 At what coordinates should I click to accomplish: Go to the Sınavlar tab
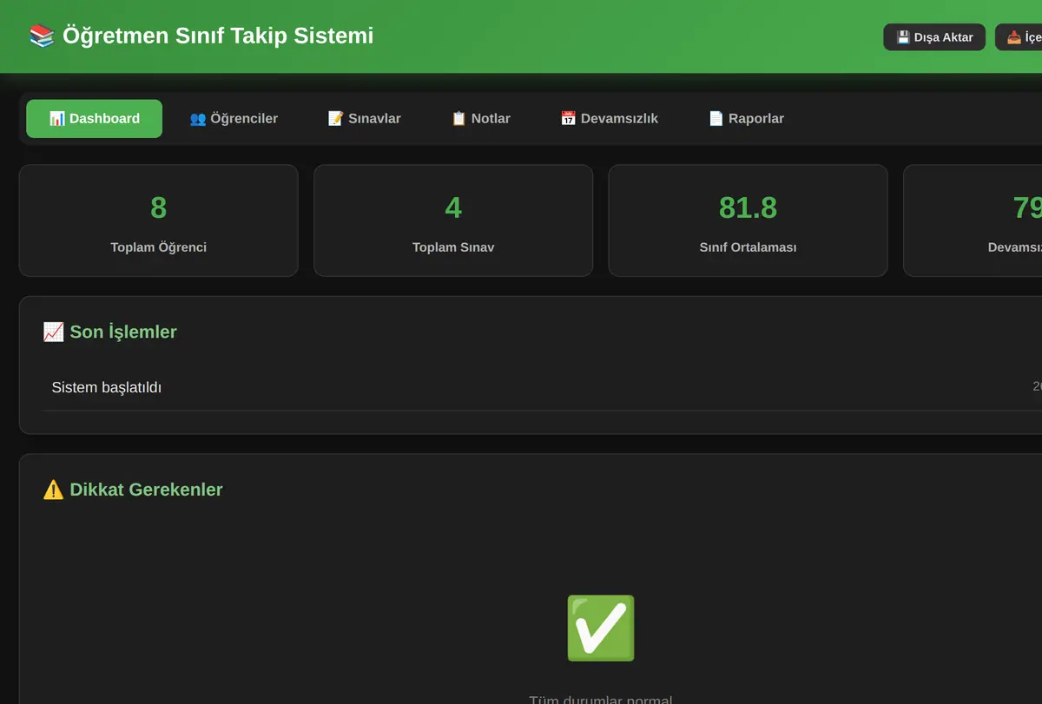tap(364, 119)
